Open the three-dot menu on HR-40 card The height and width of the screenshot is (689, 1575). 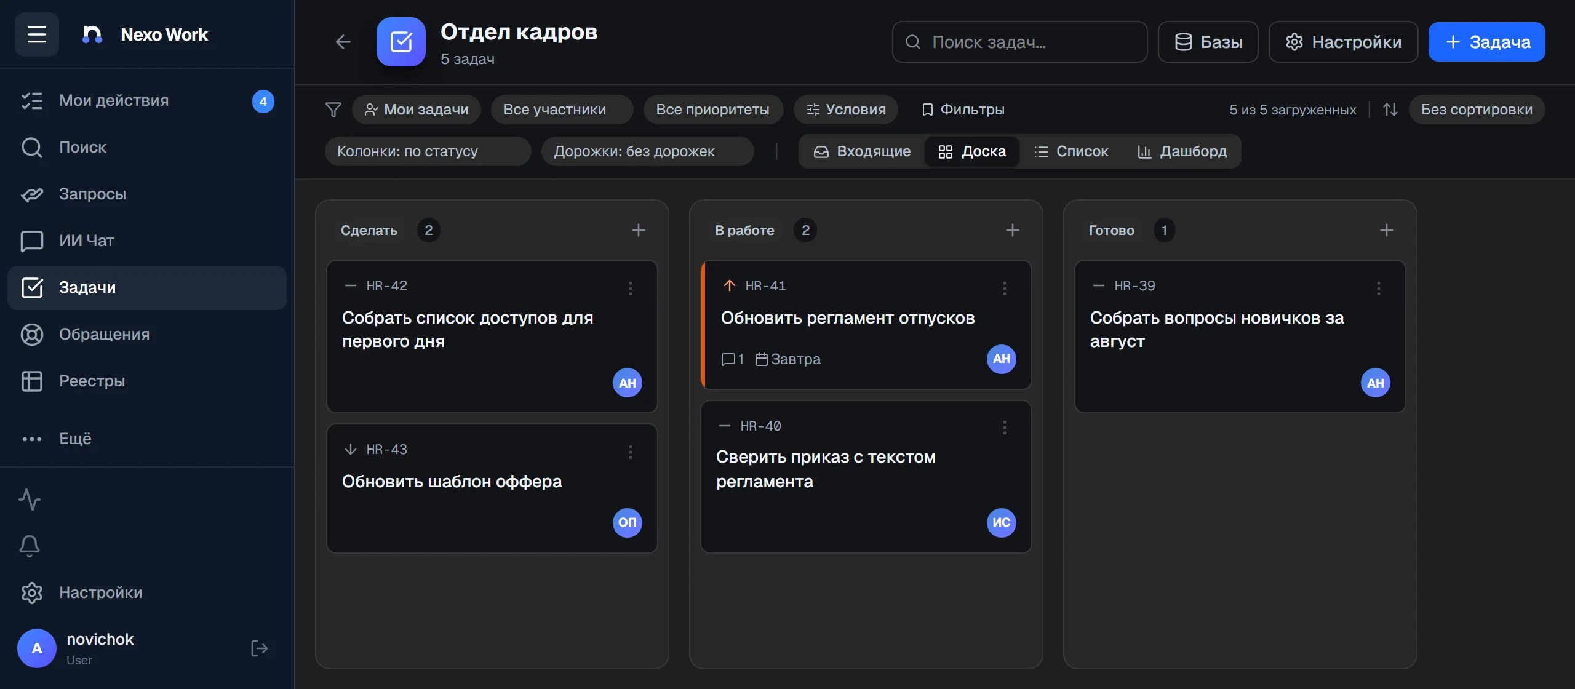tap(1005, 428)
